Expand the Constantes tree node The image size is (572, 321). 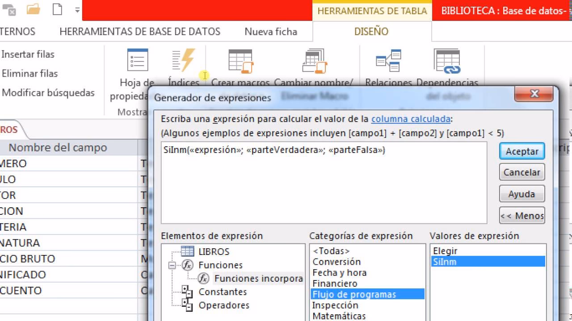[x=187, y=292]
